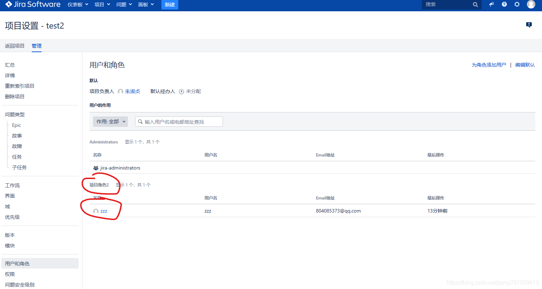Viewport: 542px width, 289px height.
Task: Open the feedback megaphone icon
Action: click(x=492, y=4)
